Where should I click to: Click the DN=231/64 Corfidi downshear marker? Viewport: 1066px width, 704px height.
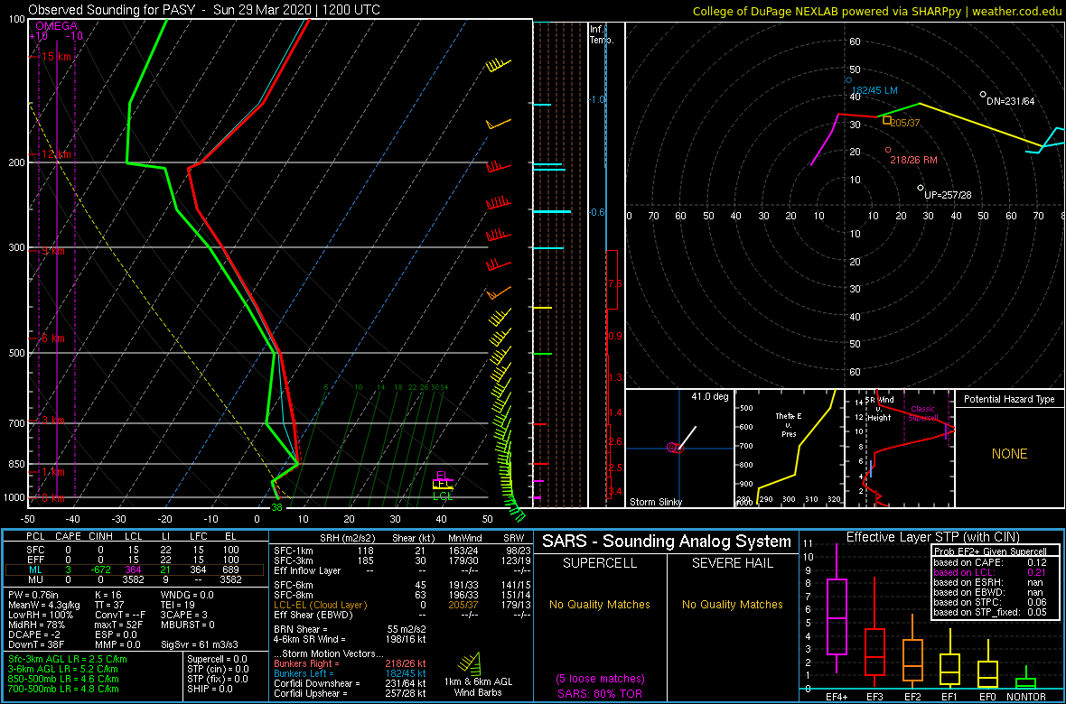982,95
